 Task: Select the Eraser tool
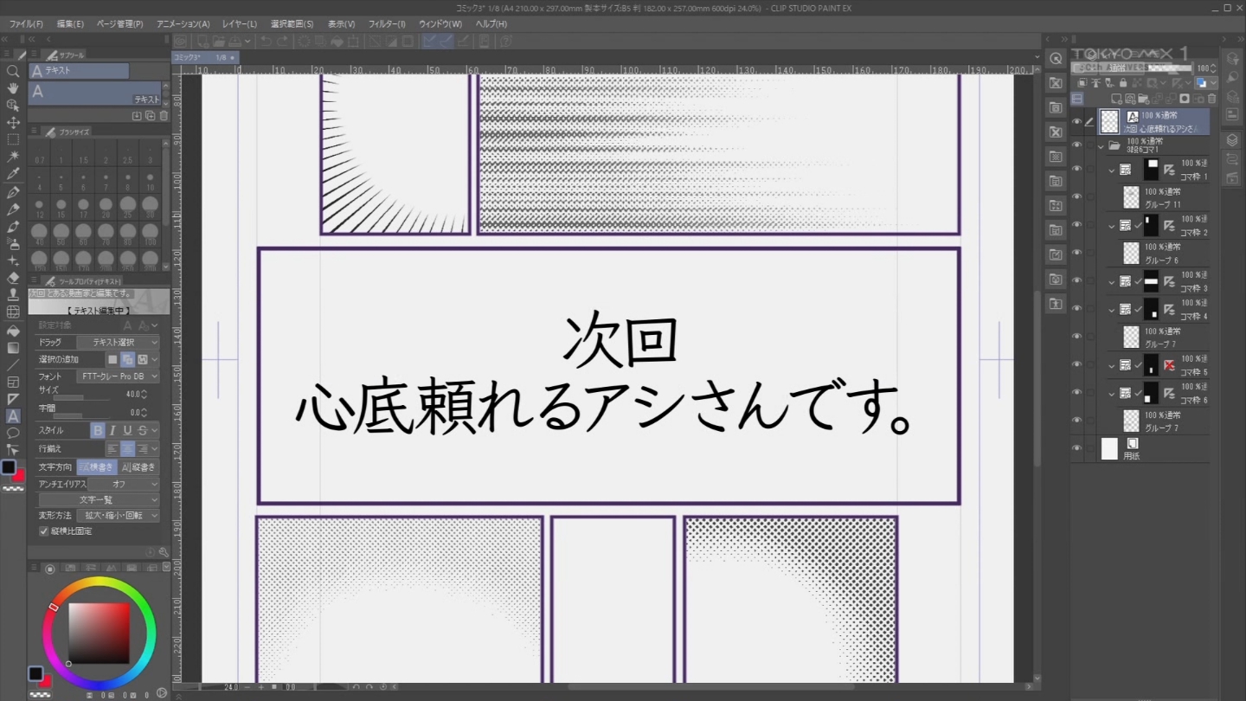tap(13, 278)
